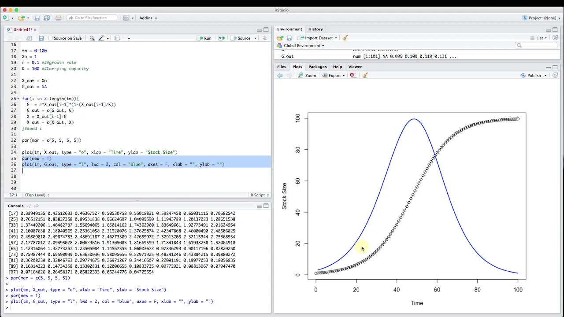Screen dimensions: 564x317
Task: Click the console input prompt line
Action: (137, 307)
